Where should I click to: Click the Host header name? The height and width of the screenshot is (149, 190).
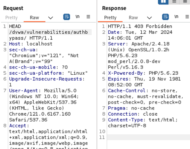point(15,44)
